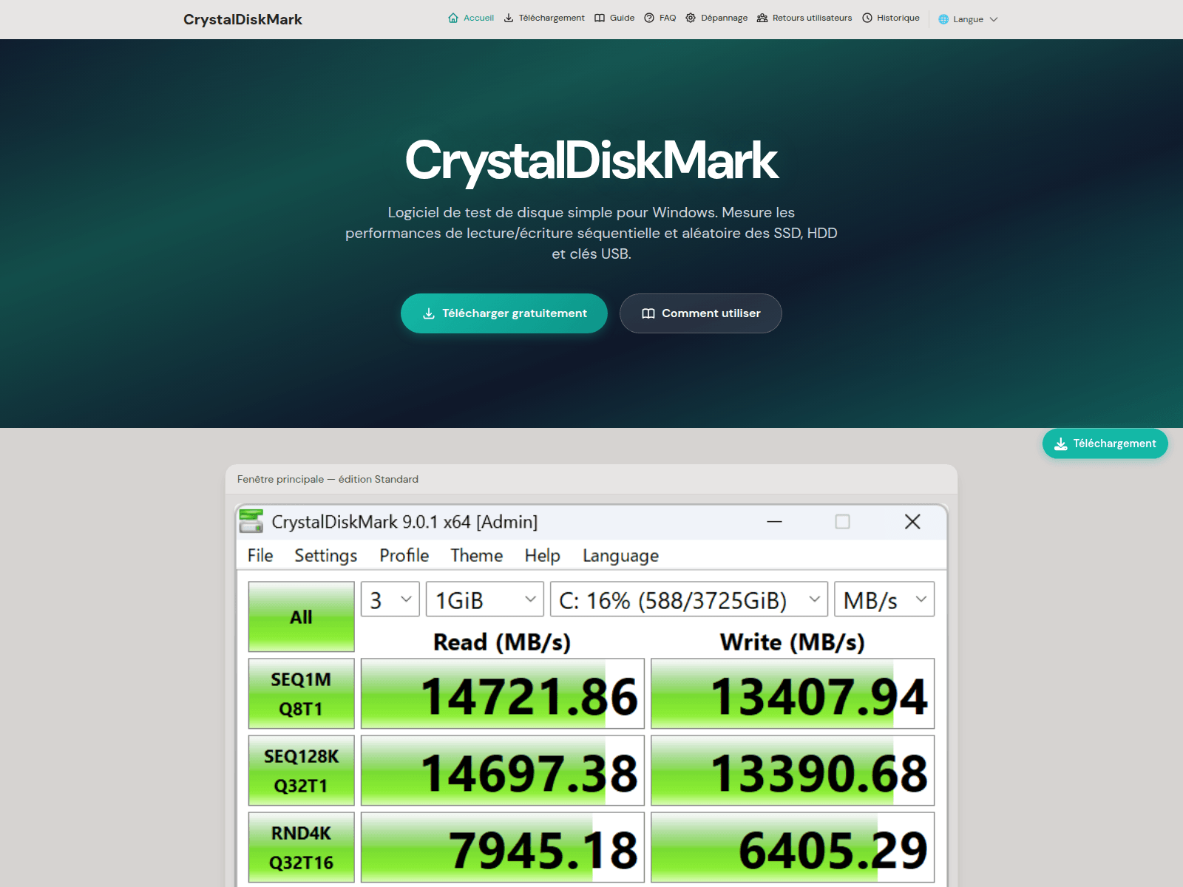
Task: Maximize the CrystalDiskMark app window
Action: (842, 522)
